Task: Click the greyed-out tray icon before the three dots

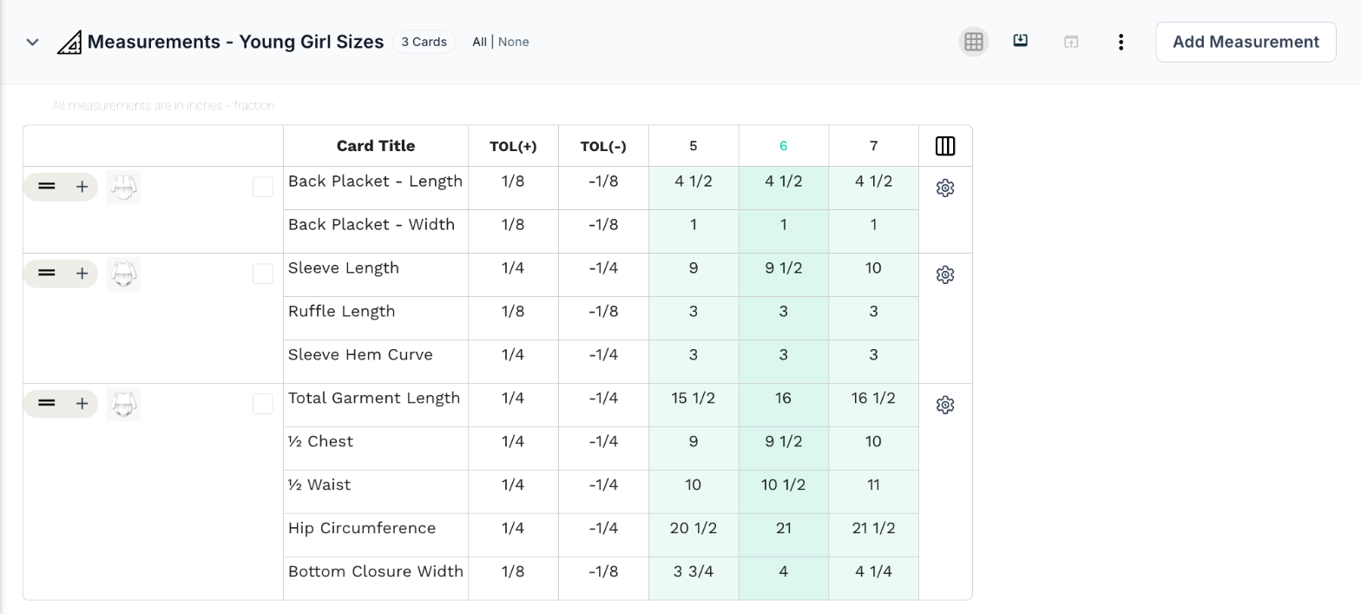Action: pos(1071,42)
